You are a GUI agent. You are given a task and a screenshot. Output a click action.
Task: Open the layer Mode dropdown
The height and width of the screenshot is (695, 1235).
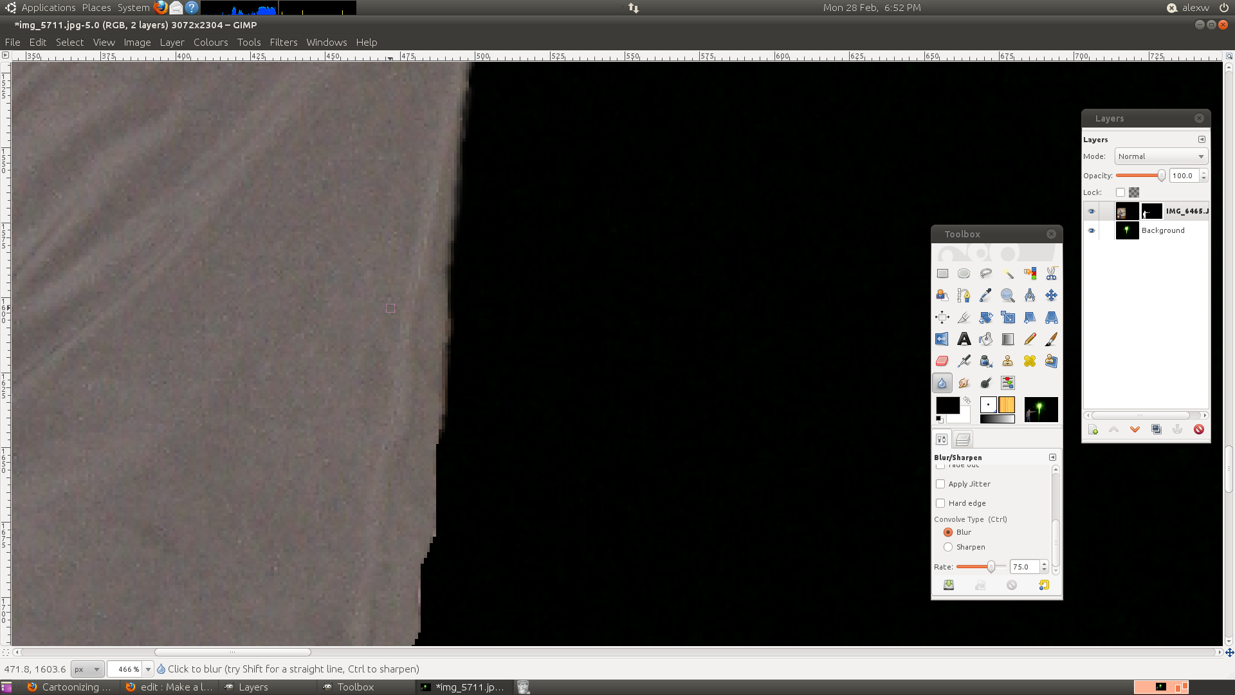(x=1161, y=156)
